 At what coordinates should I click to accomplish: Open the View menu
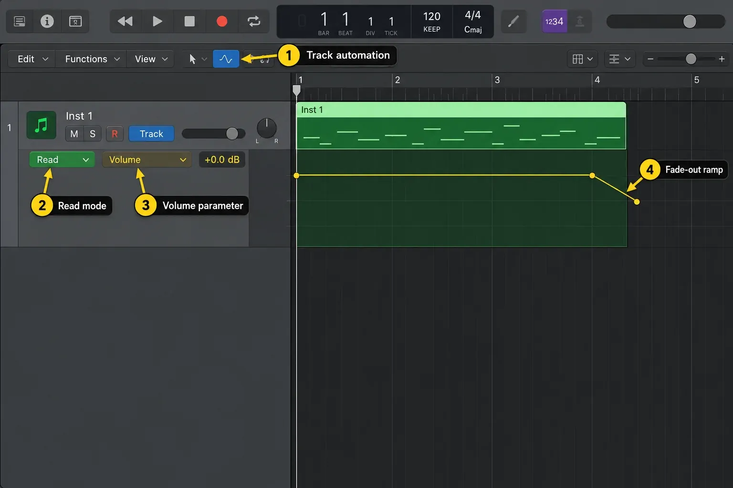[151, 59]
